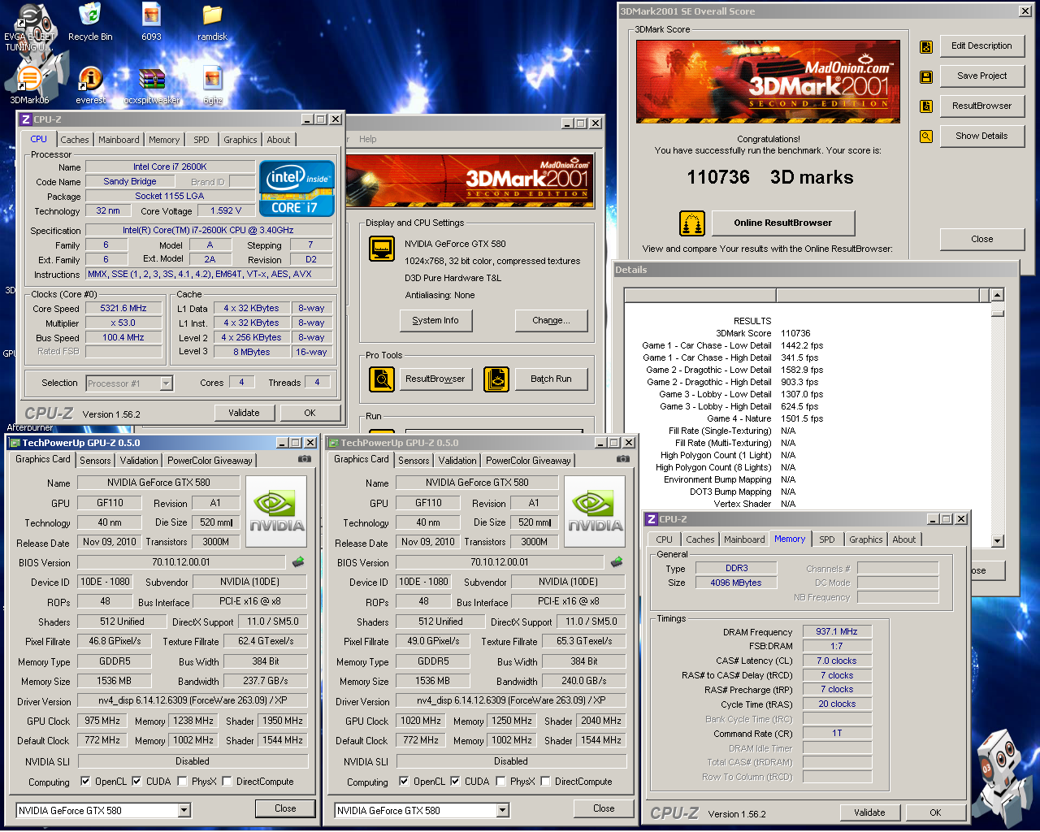Screen dimensions: 1040x832
Task: Click the camera screenshot icon in right GPU-Z
Action: pyautogui.click(x=623, y=459)
